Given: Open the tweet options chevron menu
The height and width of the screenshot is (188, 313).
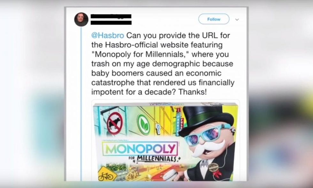Looking at the screenshot, I should (237, 19).
